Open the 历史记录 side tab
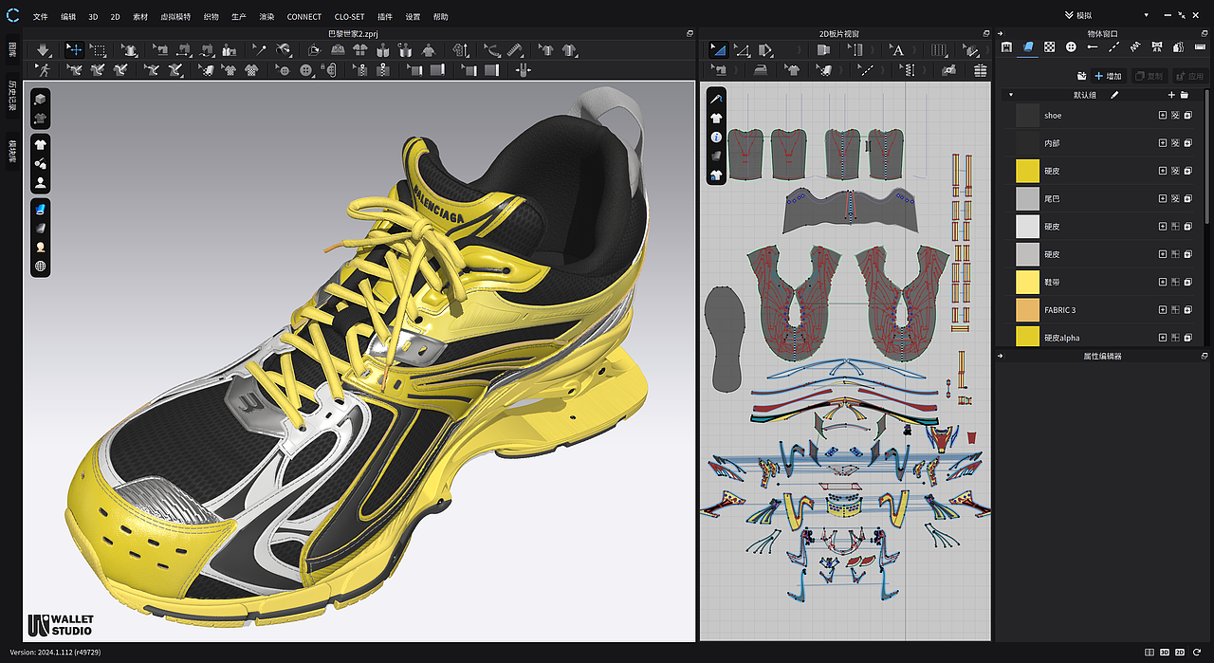Screen dimensions: 1214x663 pos(12,97)
